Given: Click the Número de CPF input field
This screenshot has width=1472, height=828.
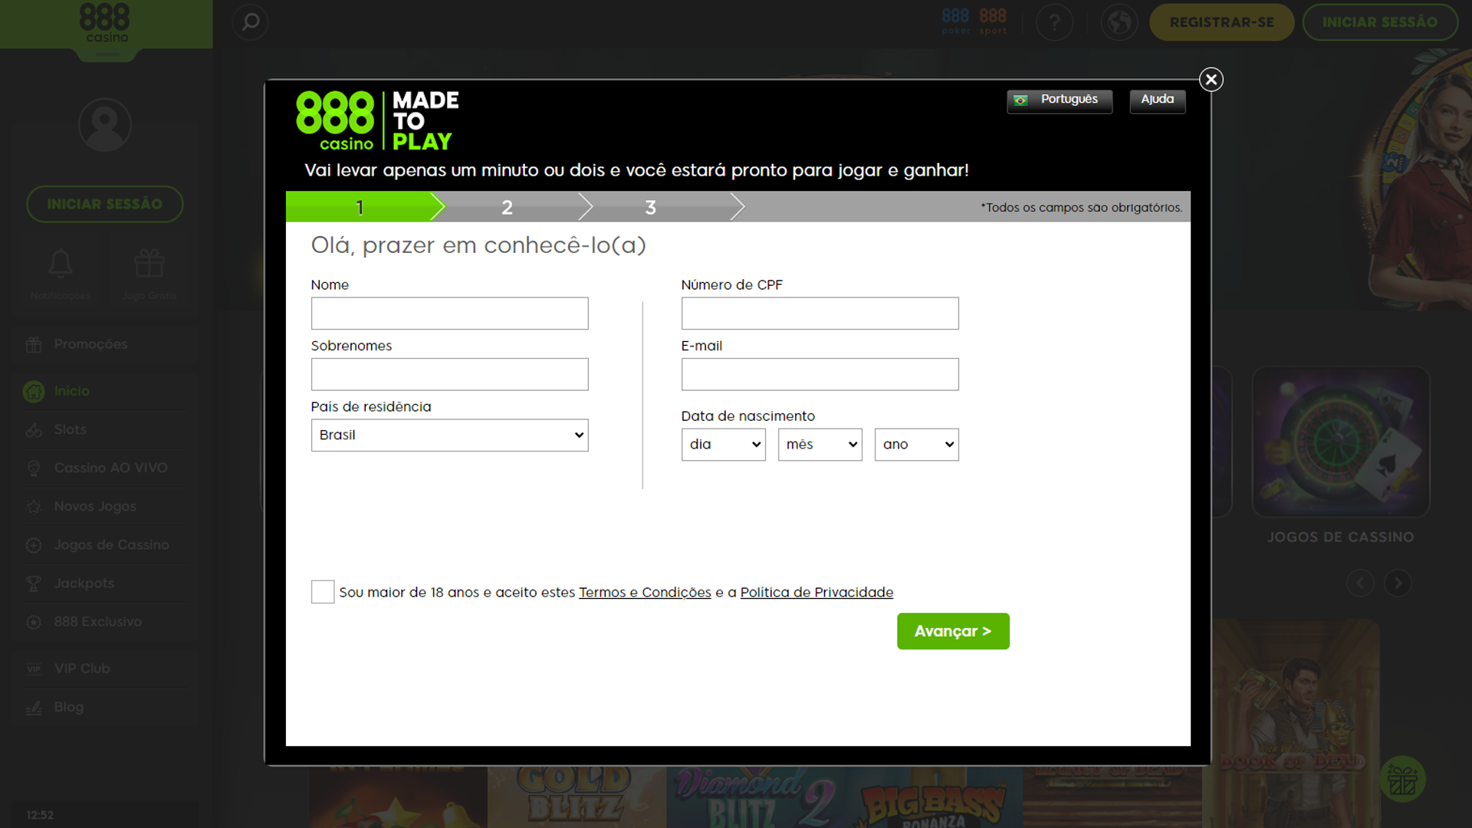Looking at the screenshot, I should point(820,314).
